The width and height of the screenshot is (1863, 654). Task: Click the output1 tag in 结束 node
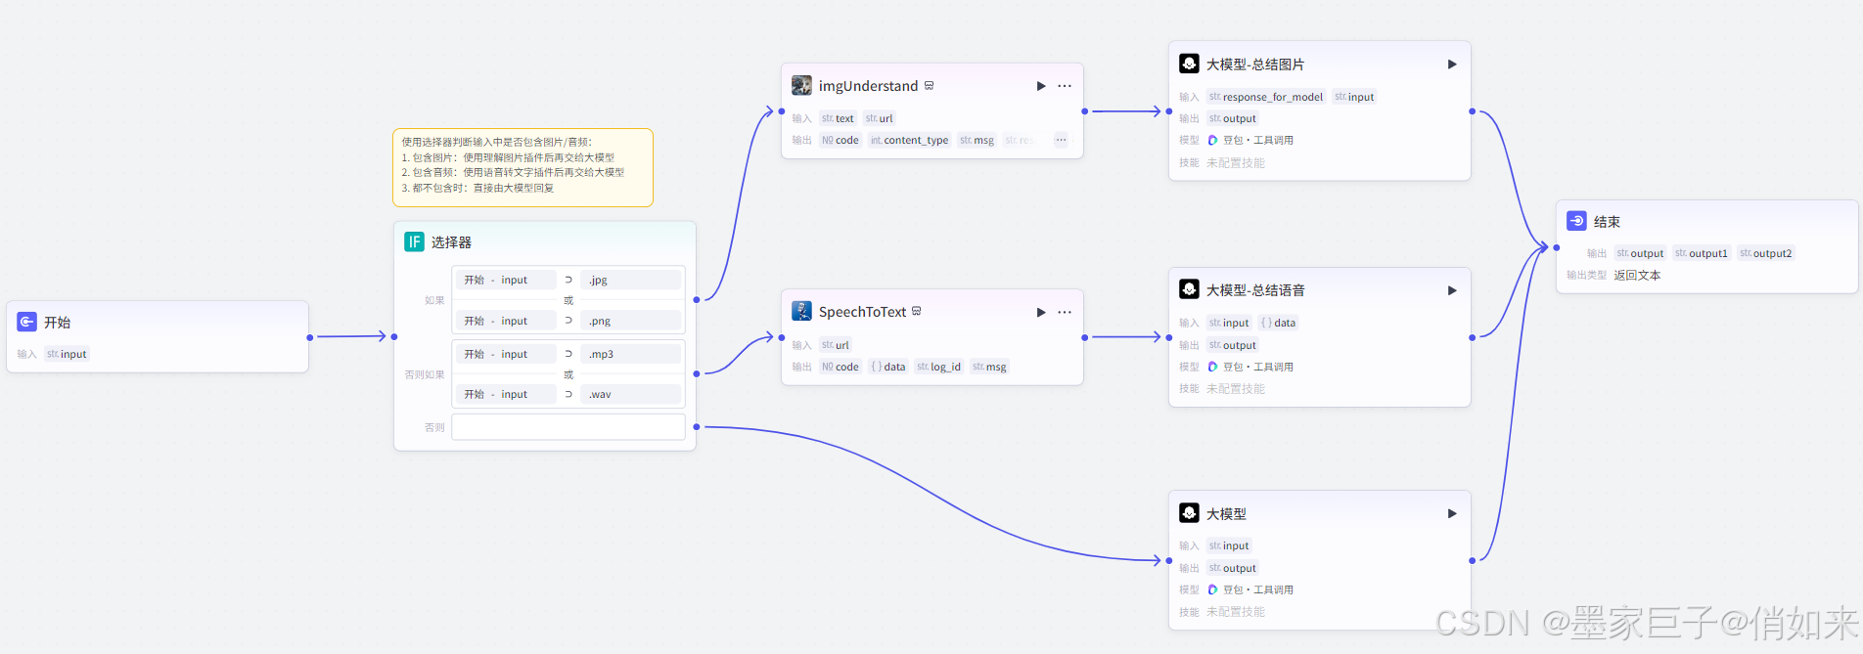pos(1702,253)
